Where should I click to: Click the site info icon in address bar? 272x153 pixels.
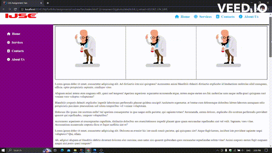point(22,9)
